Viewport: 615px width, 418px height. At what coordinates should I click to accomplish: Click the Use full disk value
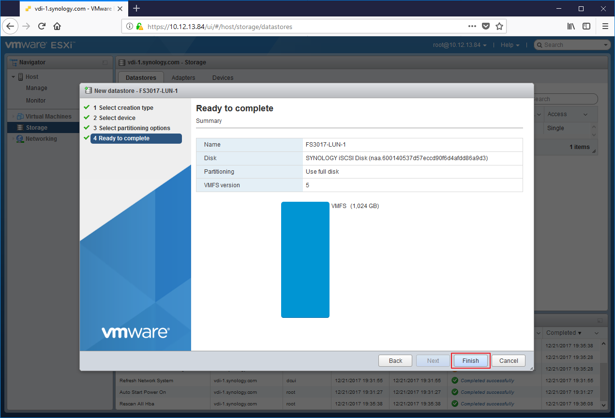point(322,172)
